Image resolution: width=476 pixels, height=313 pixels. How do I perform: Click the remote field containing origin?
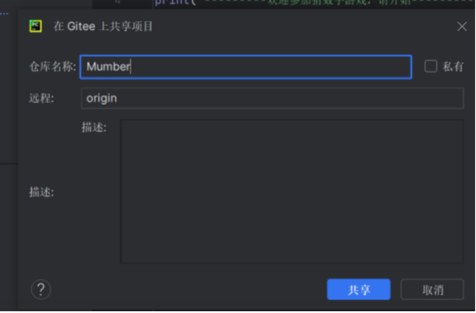272,99
